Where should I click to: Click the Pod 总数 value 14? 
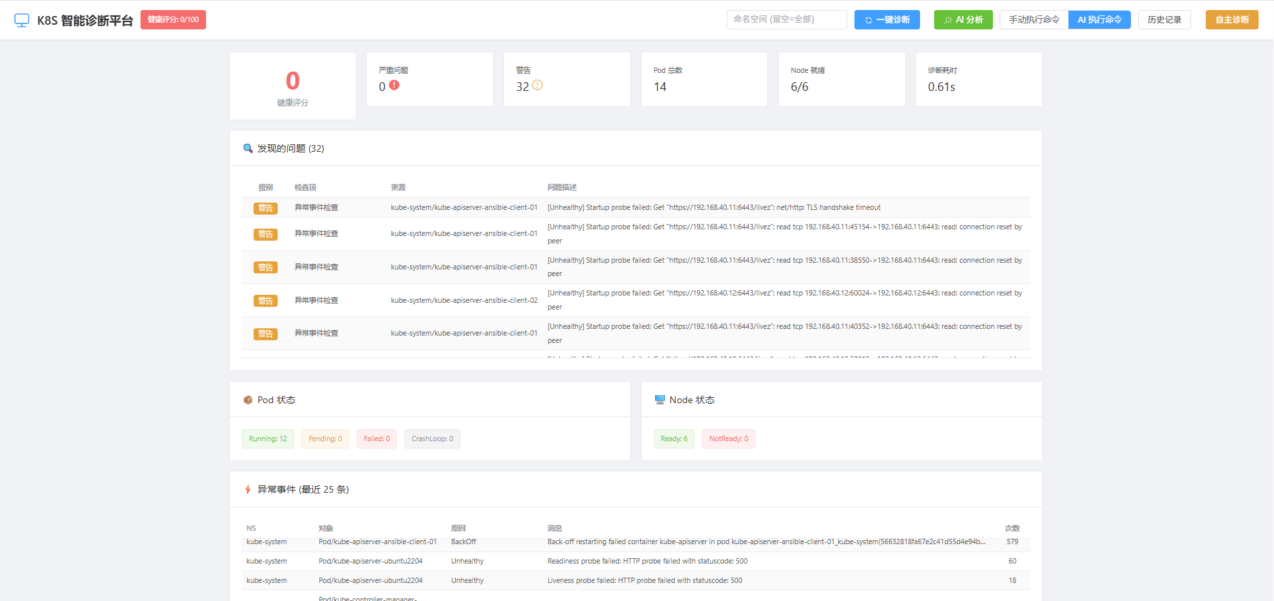click(660, 87)
